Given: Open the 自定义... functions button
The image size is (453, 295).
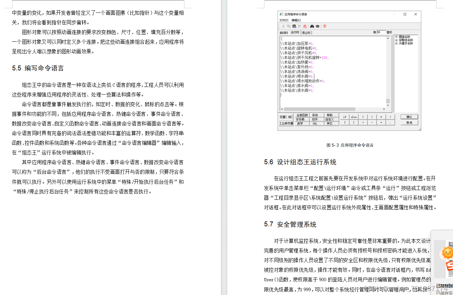Looking at the screenshot, I should [x=332, y=119].
